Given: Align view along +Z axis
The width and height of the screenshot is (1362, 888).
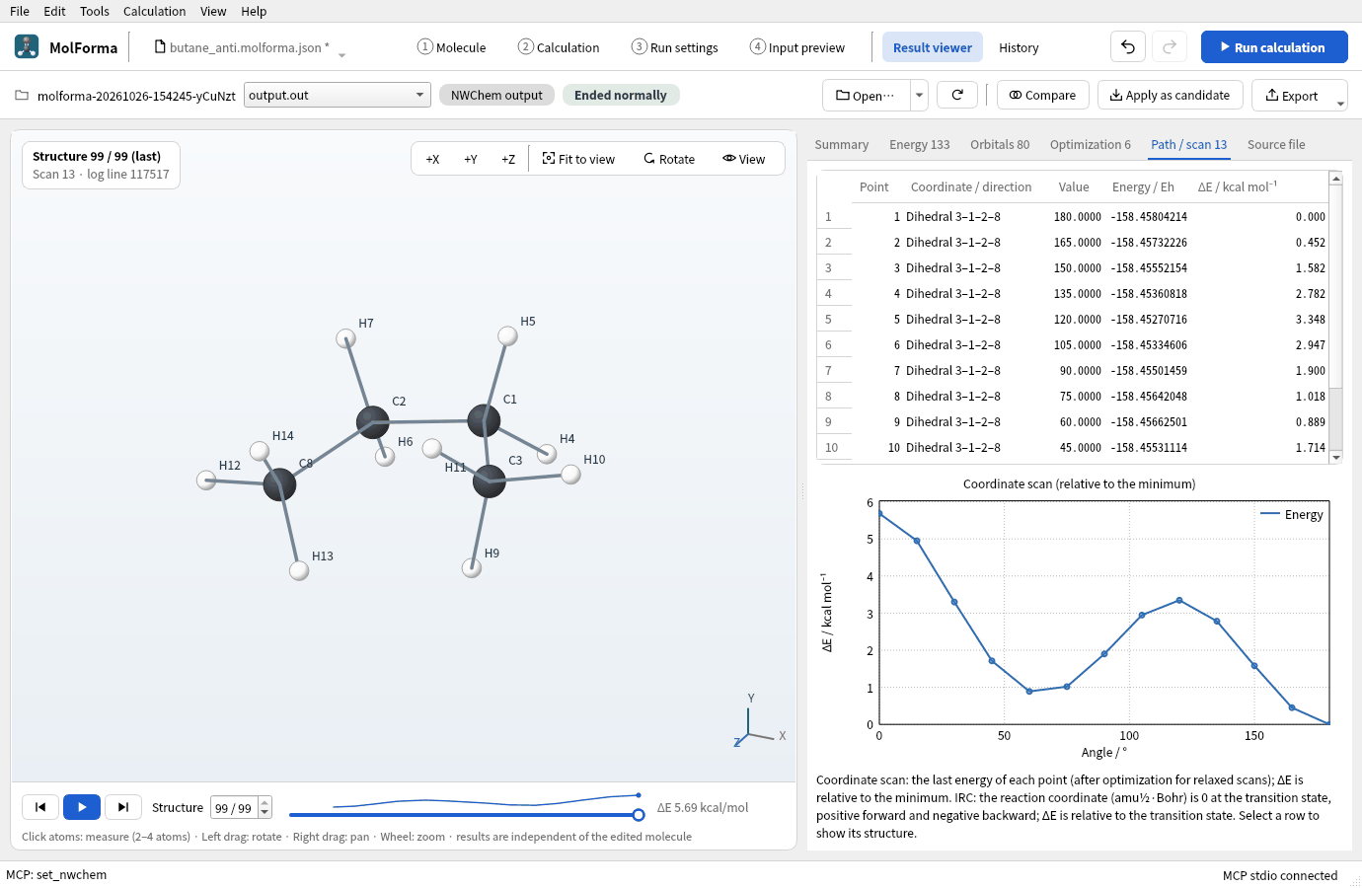Looking at the screenshot, I should [508, 159].
